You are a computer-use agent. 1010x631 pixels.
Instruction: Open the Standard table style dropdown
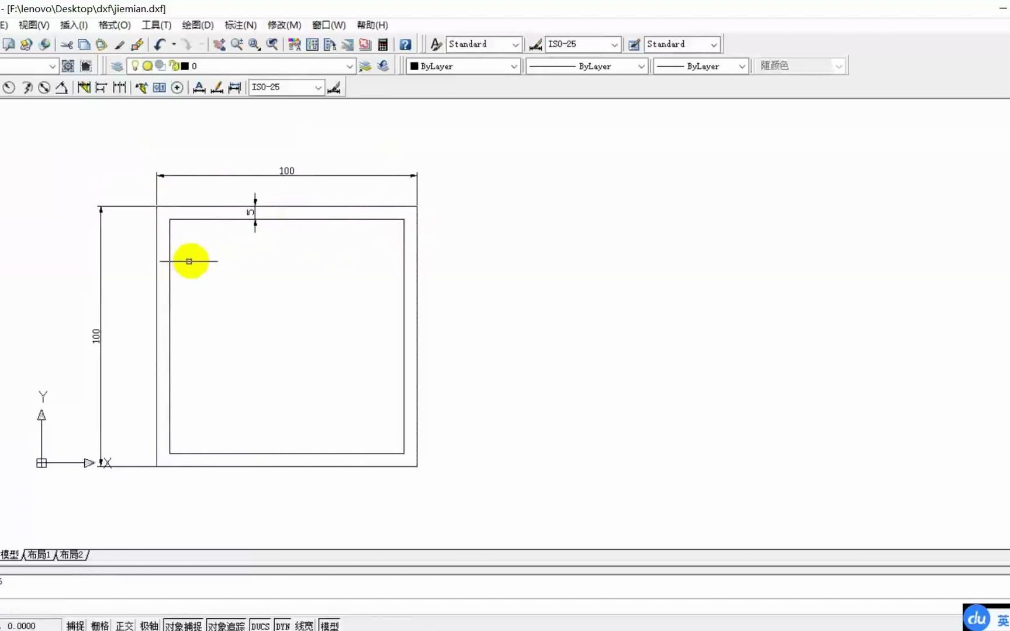pos(682,44)
